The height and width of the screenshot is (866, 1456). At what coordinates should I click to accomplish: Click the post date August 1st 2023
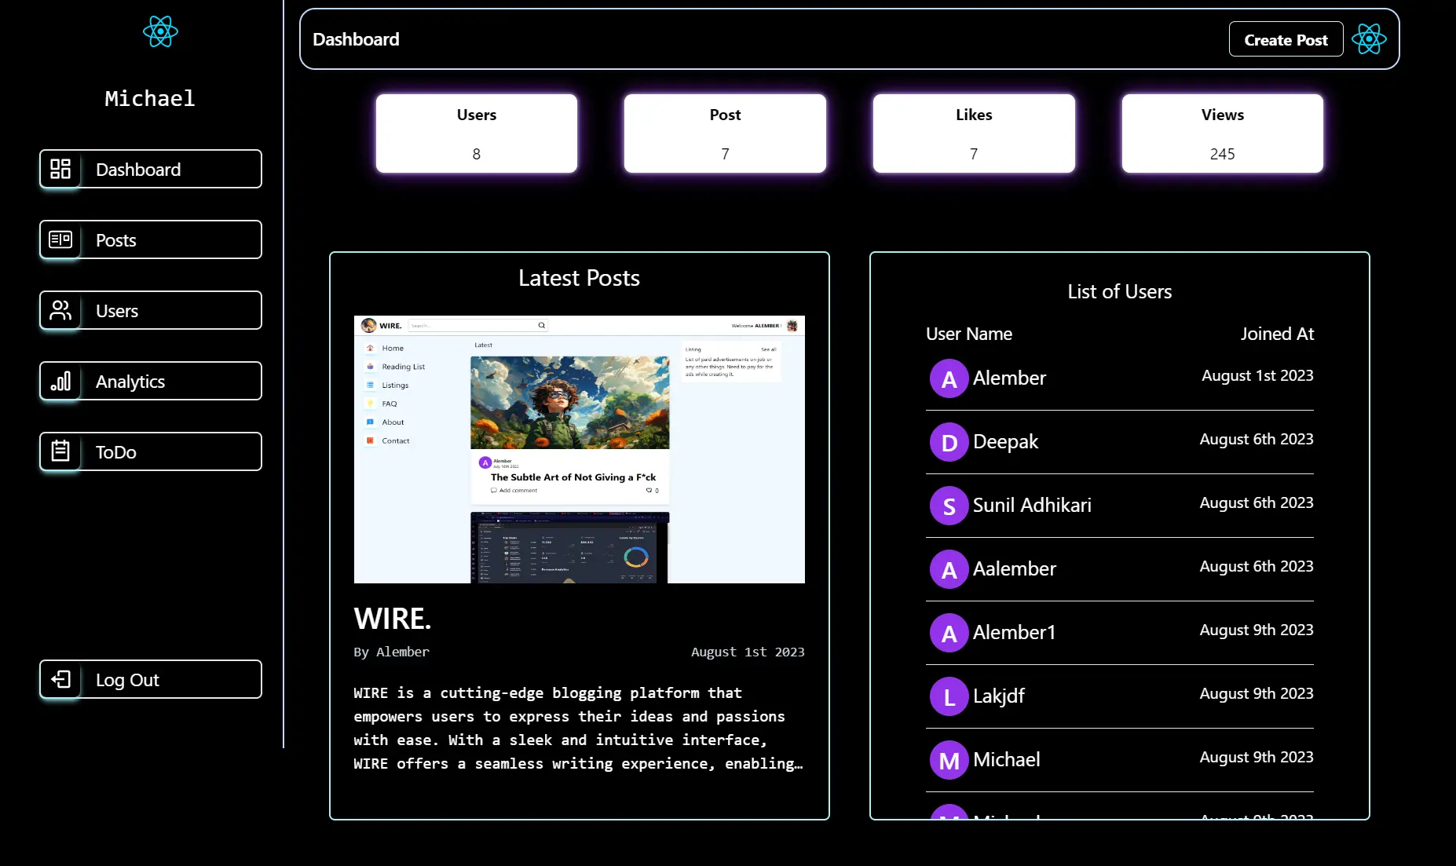pyautogui.click(x=748, y=652)
